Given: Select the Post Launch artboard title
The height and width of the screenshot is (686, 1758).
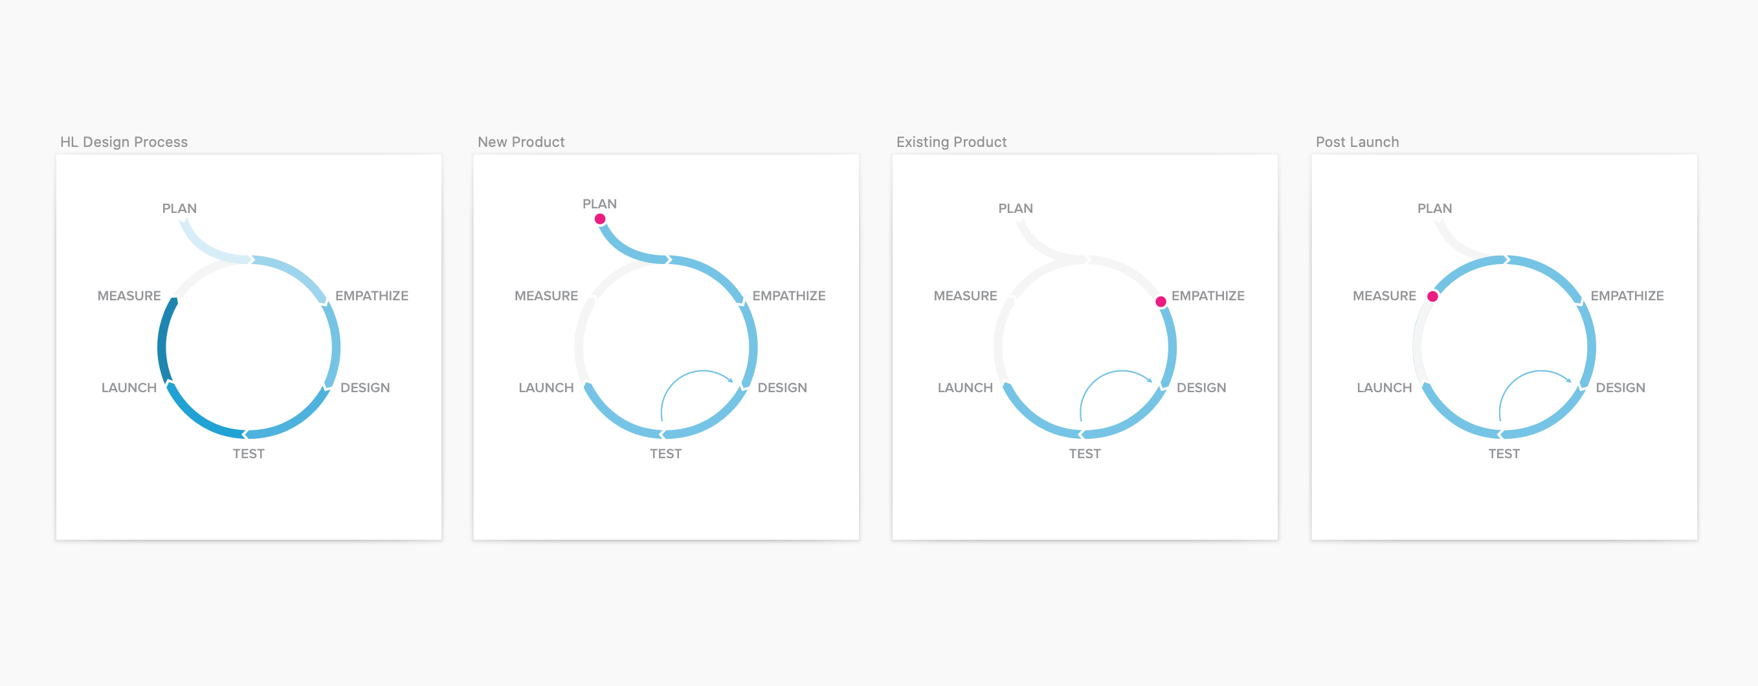Looking at the screenshot, I should pos(1357,142).
